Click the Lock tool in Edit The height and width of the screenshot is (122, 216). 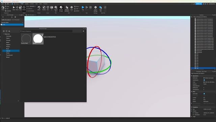[x=77, y=9]
